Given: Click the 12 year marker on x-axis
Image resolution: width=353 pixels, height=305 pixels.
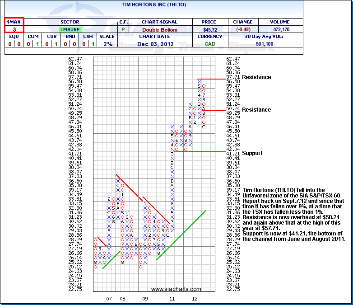Looking at the screenshot, I should point(195,299).
